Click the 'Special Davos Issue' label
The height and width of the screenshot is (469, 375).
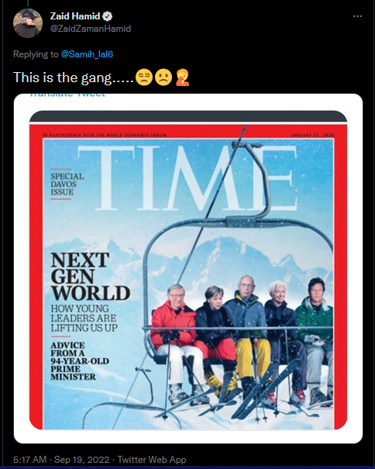[67, 184]
